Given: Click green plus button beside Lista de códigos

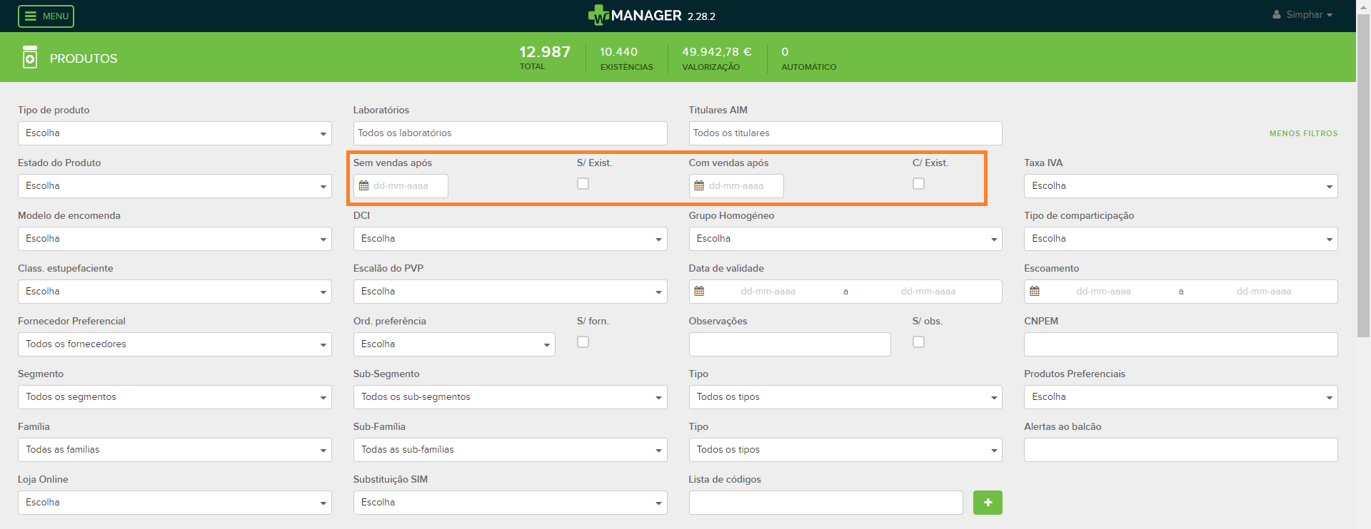Looking at the screenshot, I should click(x=988, y=503).
